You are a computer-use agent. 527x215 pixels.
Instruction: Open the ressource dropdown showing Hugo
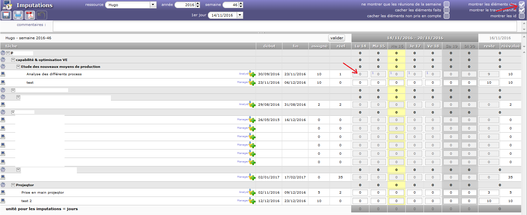click(x=153, y=5)
